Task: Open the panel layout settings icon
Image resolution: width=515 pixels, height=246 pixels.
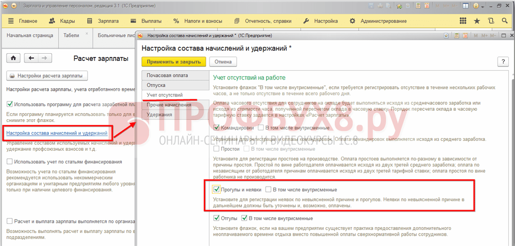Action: pos(466,6)
